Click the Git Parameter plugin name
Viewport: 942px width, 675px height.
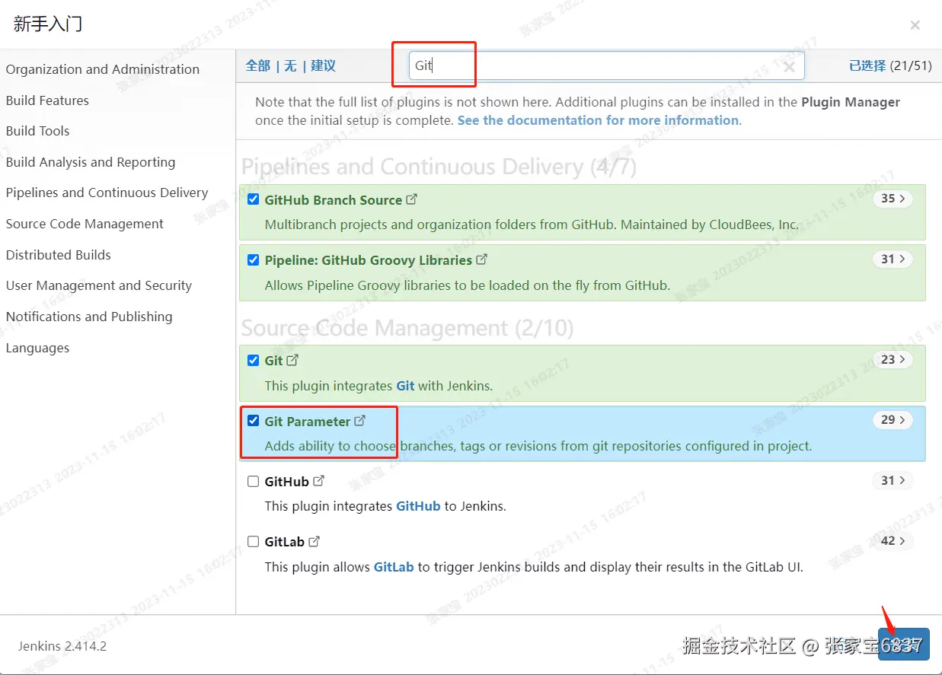[x=308, y=422]
